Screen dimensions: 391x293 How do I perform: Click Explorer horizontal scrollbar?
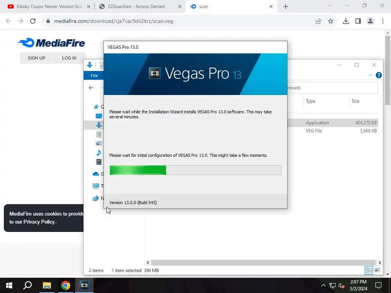(263, 262)
